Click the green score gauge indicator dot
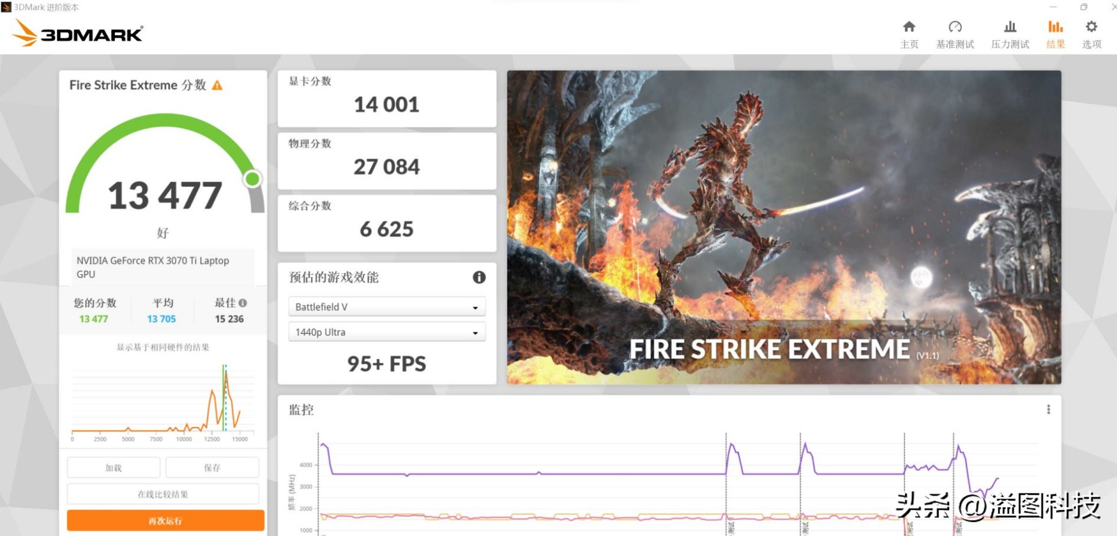1117x536 pixels. tap(253, 178)
